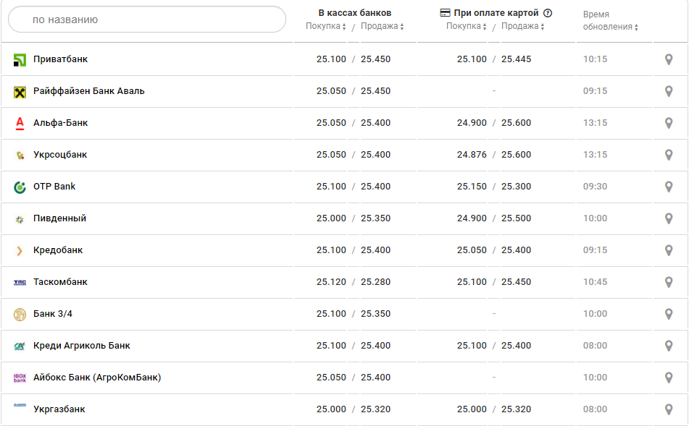The width and height of the screenshot is (689, 426).
Task: Click the green OTP Bank logo
Action: [x=20, y=187]
